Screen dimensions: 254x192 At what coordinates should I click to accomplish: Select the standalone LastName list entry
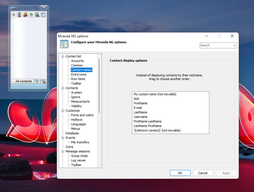(x=170, y=113)
